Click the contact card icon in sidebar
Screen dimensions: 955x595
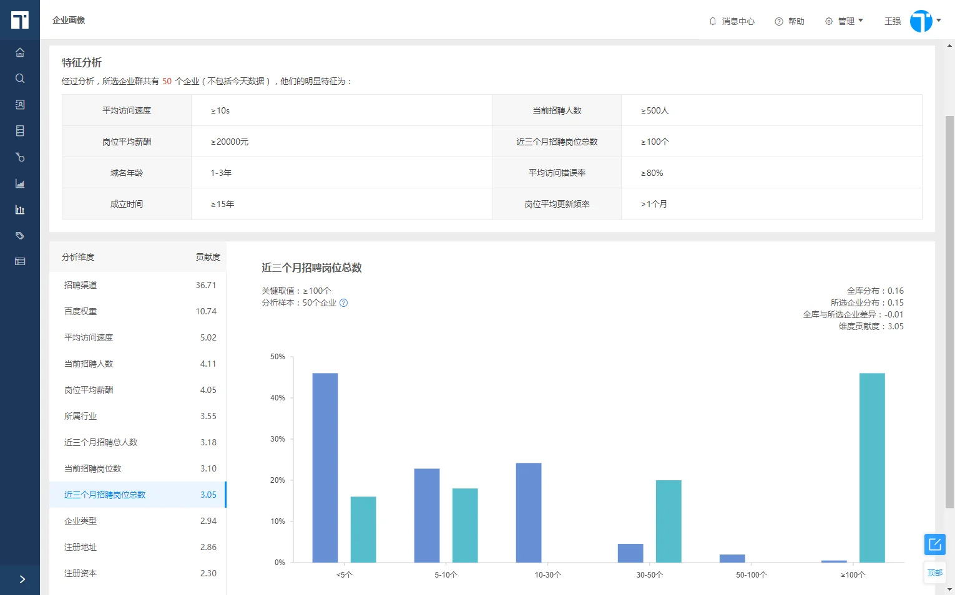pos(20,104)
